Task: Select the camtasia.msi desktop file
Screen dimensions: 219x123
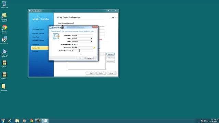Action: (4, 40)
